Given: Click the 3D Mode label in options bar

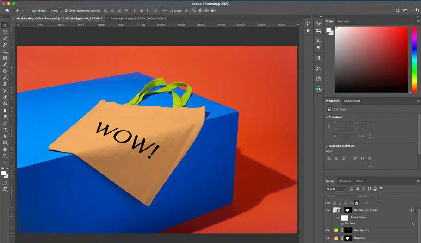Looking at the screenshot, I should click(176, 11).
